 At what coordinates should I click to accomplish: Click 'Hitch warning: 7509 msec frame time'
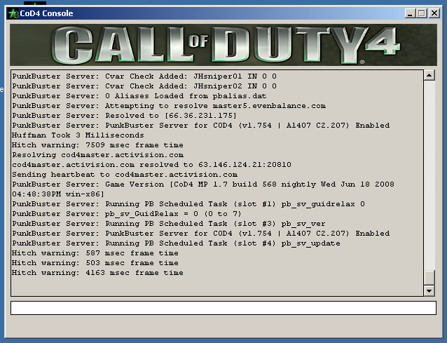[x=97, y=145]
